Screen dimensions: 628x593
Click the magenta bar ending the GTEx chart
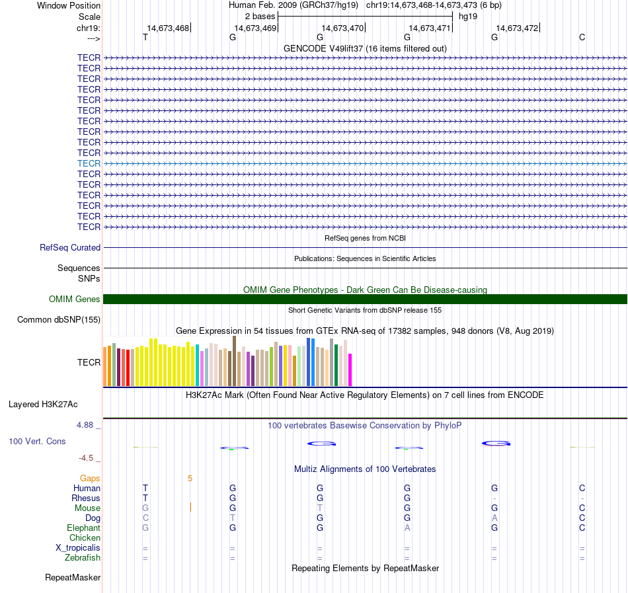350,370
